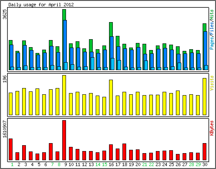Select the yellow visits bar for day 30
216x169 pixels.
click(x=204, y=96)
